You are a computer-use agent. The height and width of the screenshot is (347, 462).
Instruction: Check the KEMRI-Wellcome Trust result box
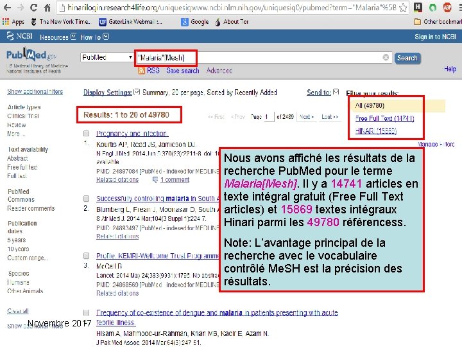coord(87,256)
